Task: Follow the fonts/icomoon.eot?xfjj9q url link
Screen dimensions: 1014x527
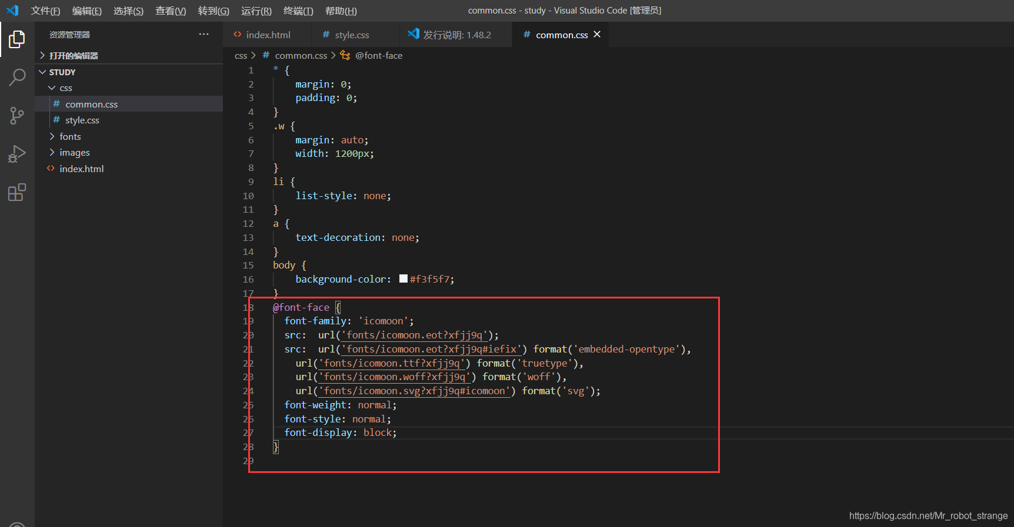Action: coord(415,335)
